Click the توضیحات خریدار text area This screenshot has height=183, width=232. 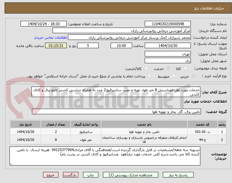coord(105,156)
